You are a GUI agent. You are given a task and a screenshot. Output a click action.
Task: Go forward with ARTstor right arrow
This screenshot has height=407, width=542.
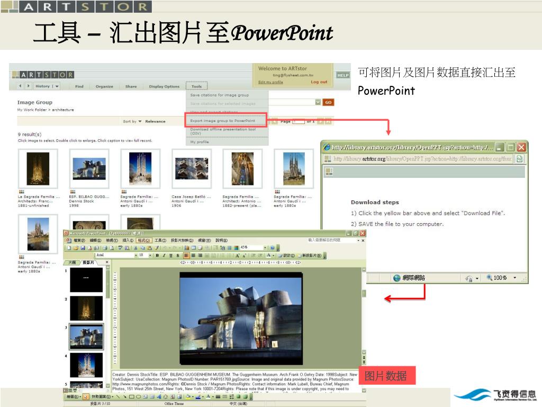point(28,86)
